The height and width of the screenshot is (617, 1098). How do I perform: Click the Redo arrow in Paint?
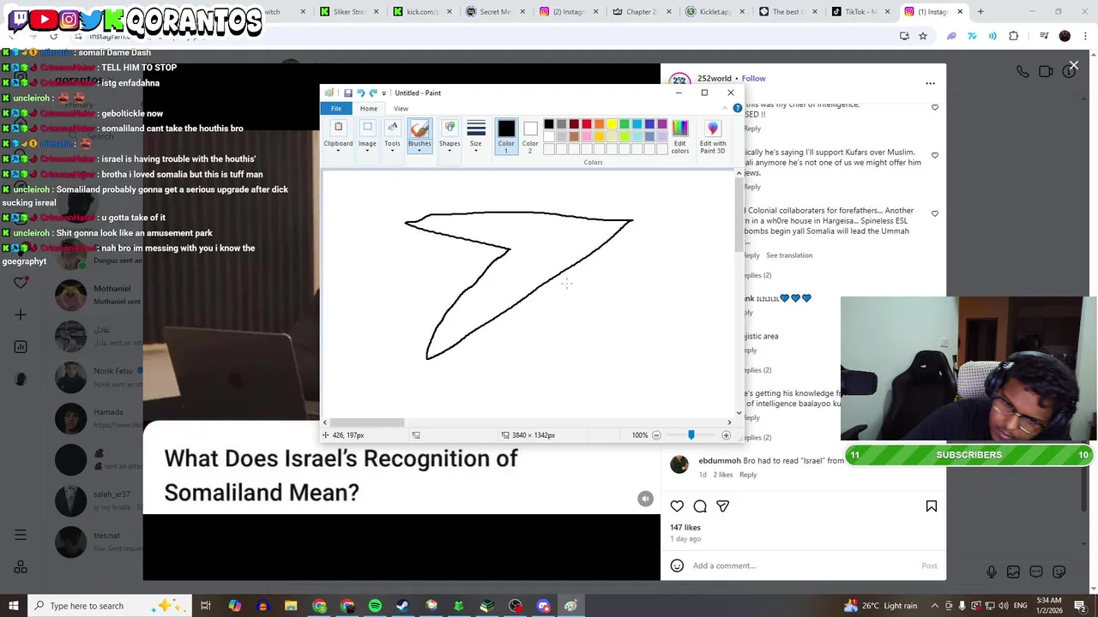pyautogui.click(x=372, y=93)
